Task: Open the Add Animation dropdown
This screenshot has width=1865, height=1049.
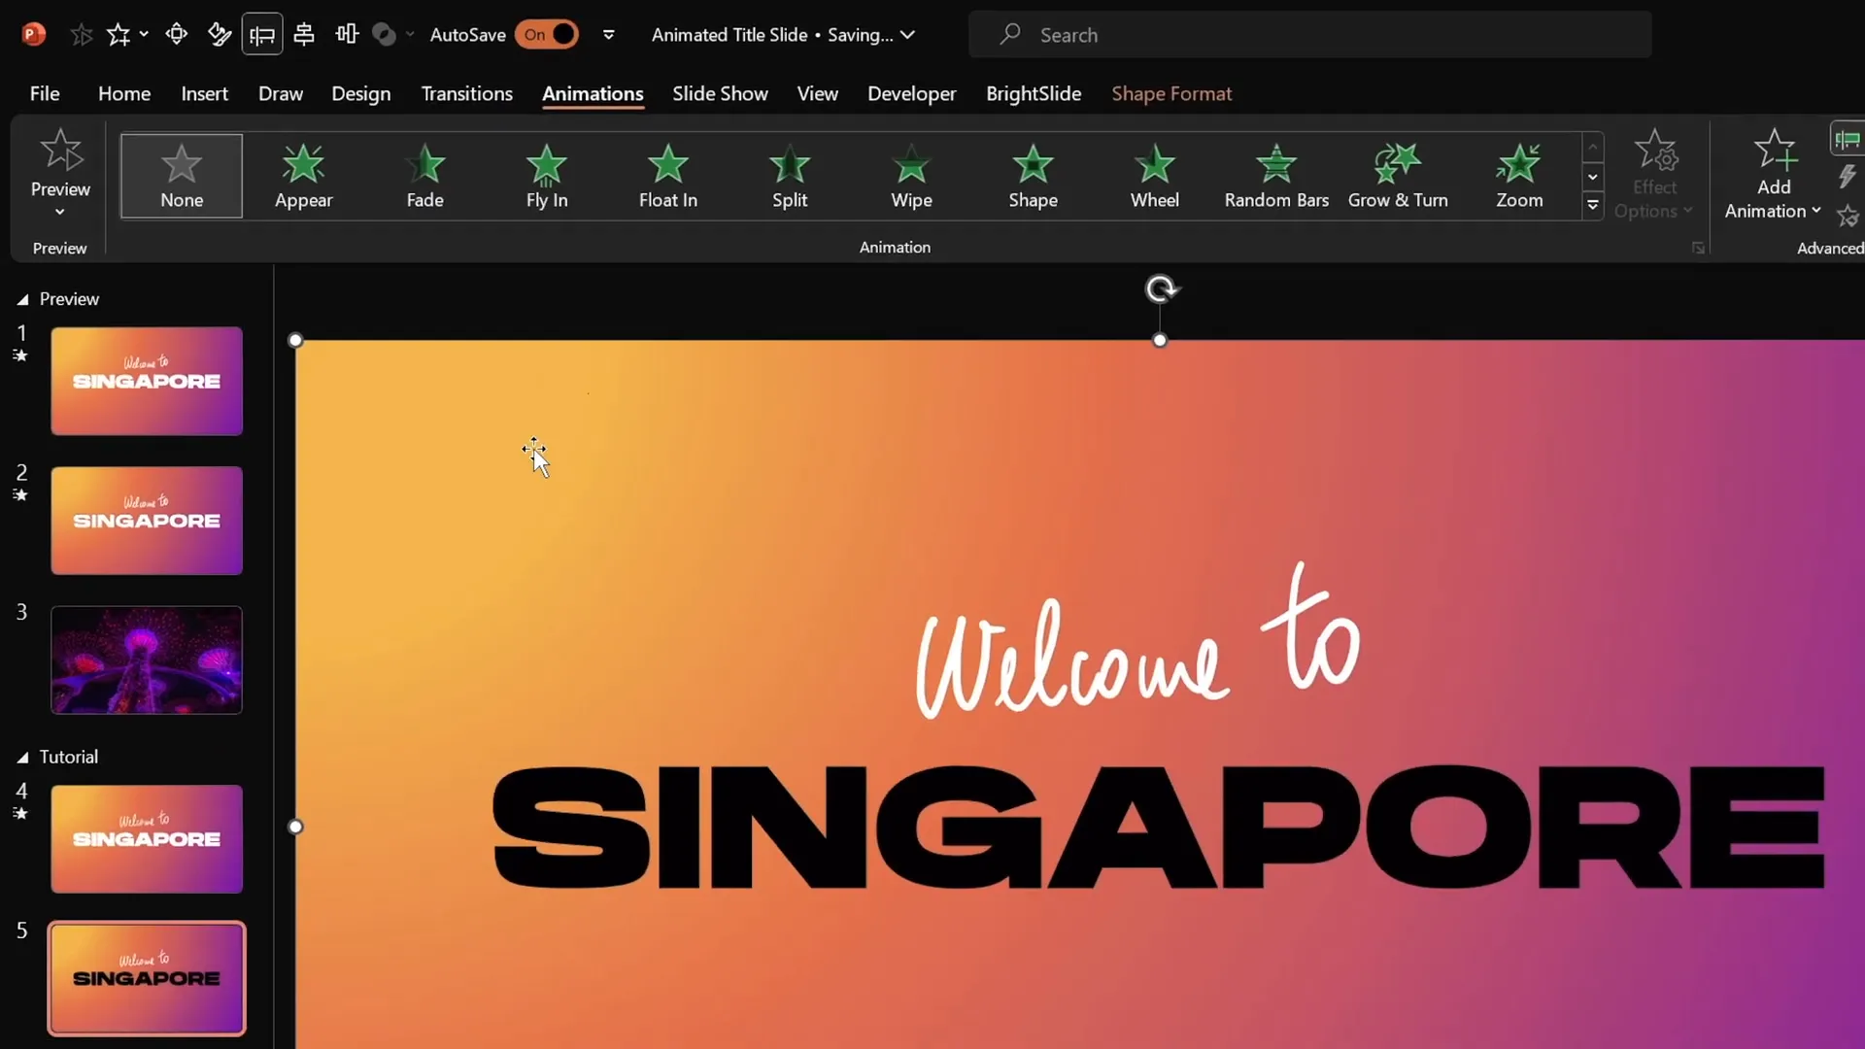Action: (x=1773, y=175)
